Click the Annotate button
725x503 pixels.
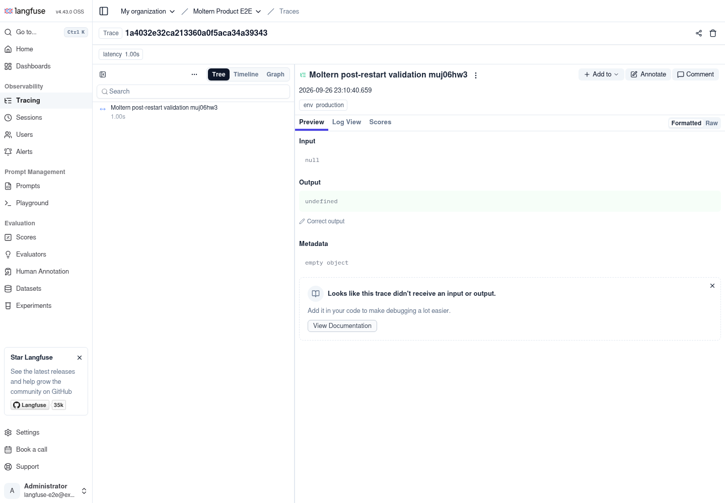(x=648, y=74)
